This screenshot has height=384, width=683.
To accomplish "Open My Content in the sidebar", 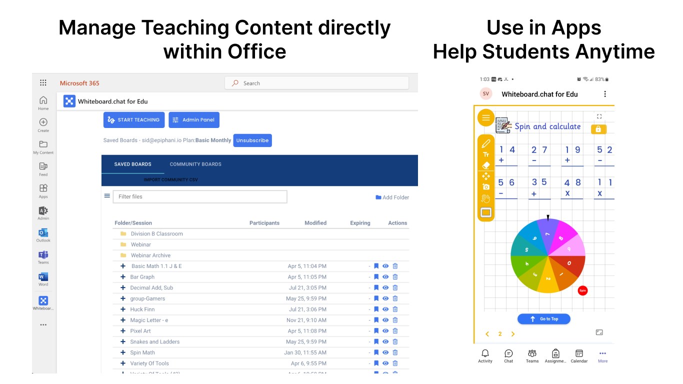I will [43, 146].
